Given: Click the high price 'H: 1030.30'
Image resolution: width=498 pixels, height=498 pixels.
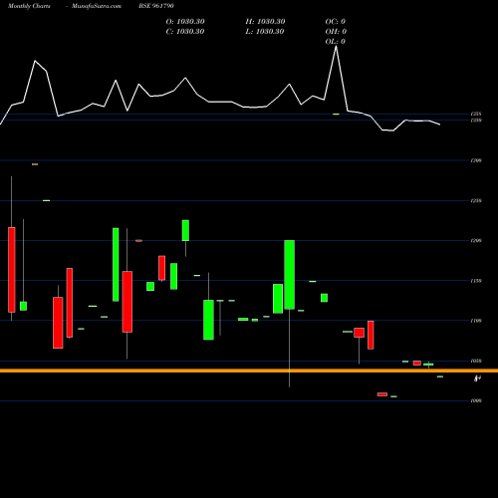Looking at the screenshot, I should tap(265, 22).
